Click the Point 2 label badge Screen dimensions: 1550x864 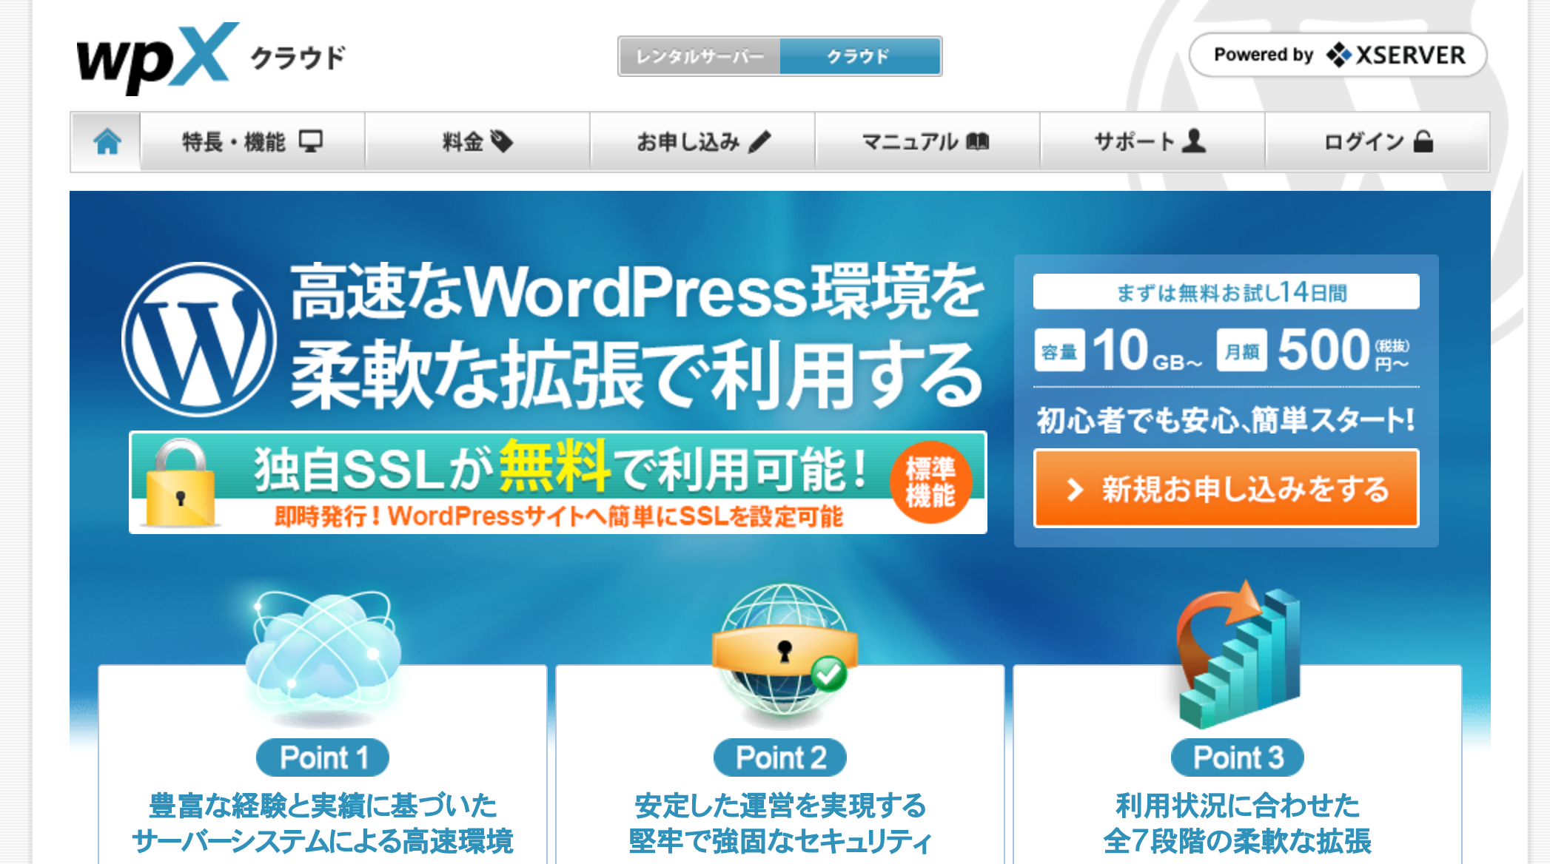pyautogui.click(x=780, y=757)
